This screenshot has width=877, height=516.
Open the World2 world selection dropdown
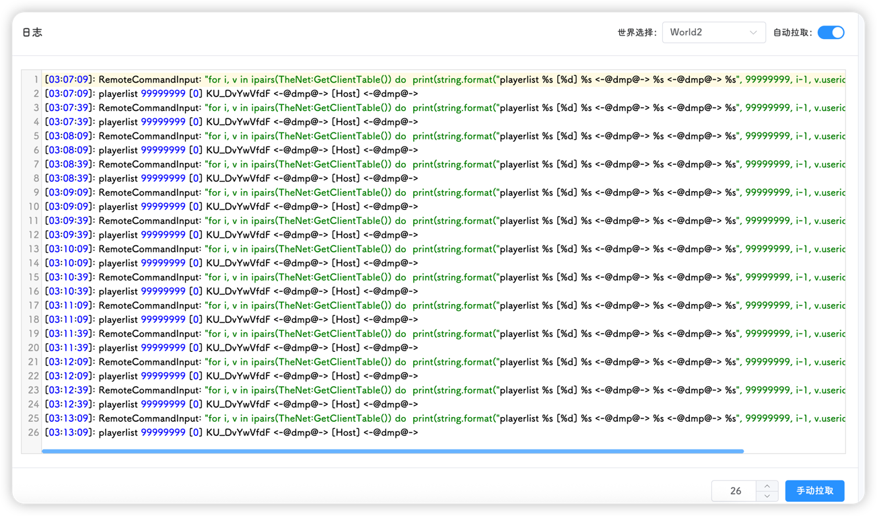tap(713, 32)
